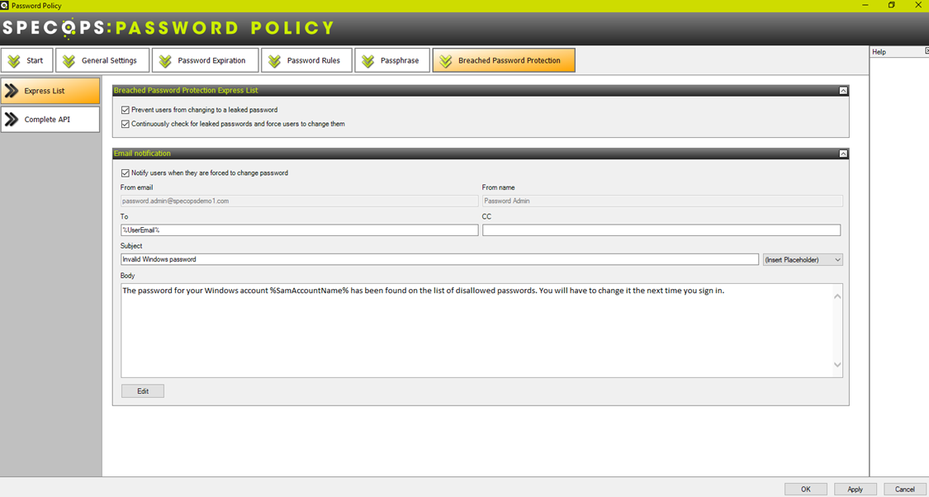
Task: Click the Breached Password Protection chevron icon
Action: 446,61
